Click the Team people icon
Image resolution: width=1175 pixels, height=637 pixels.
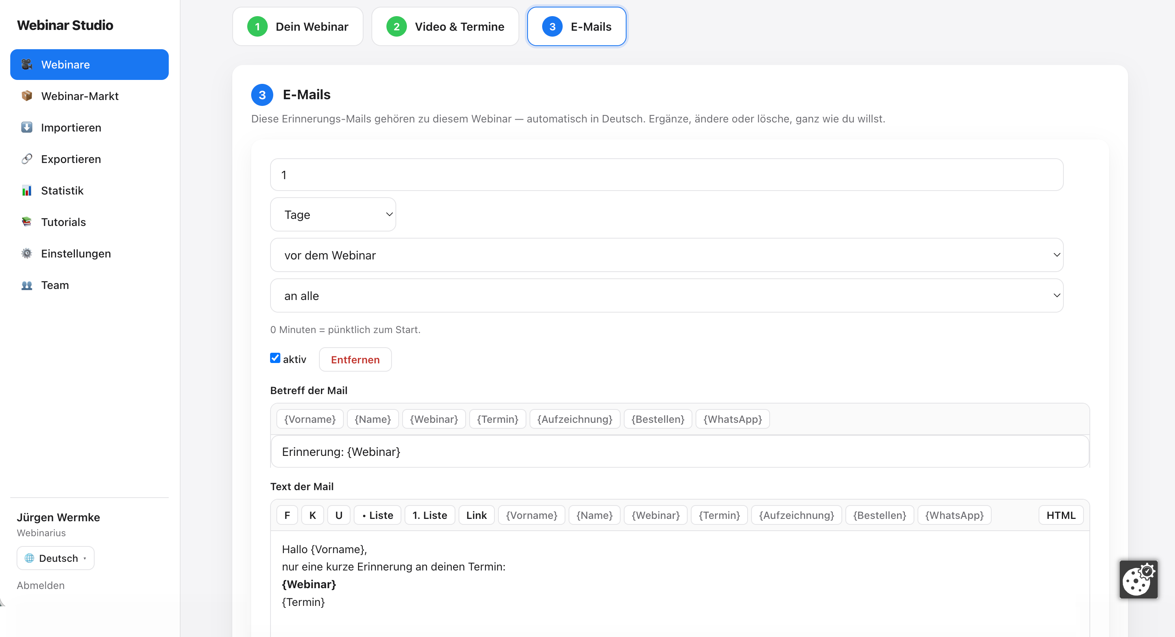[27, 285]
